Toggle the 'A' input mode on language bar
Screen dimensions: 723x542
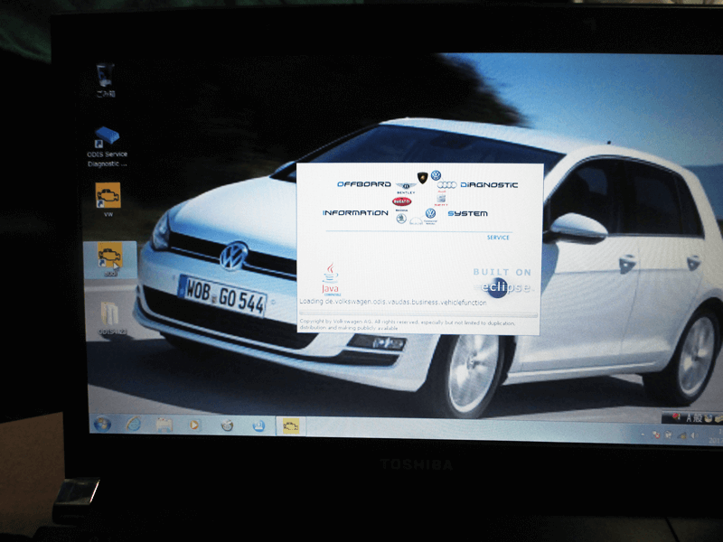(x=690, y=418)
